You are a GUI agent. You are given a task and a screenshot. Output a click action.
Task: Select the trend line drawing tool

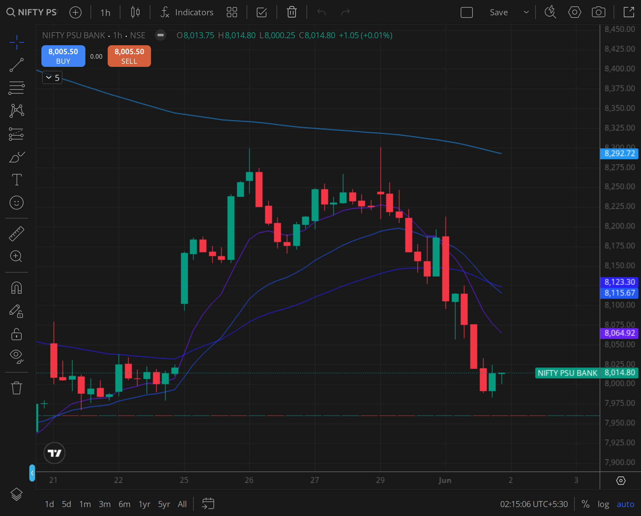pyautogui.click(x=17, y=65)
